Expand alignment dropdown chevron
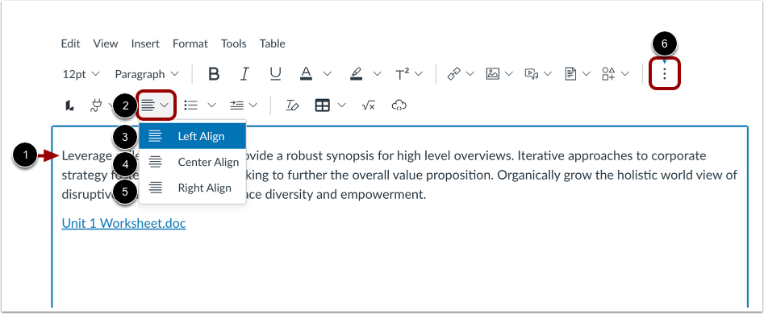Viewport: 764px width, 314px height. [x=165, y=105]
